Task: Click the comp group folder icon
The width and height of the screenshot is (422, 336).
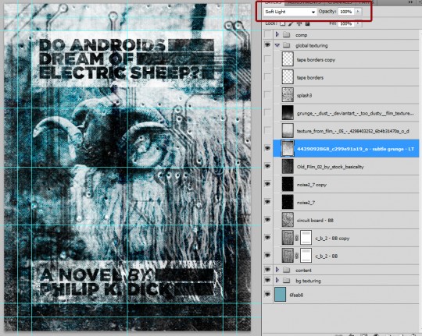Action: point(286,35)
